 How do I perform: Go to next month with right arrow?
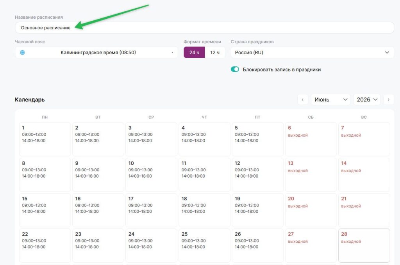[389, 100]
